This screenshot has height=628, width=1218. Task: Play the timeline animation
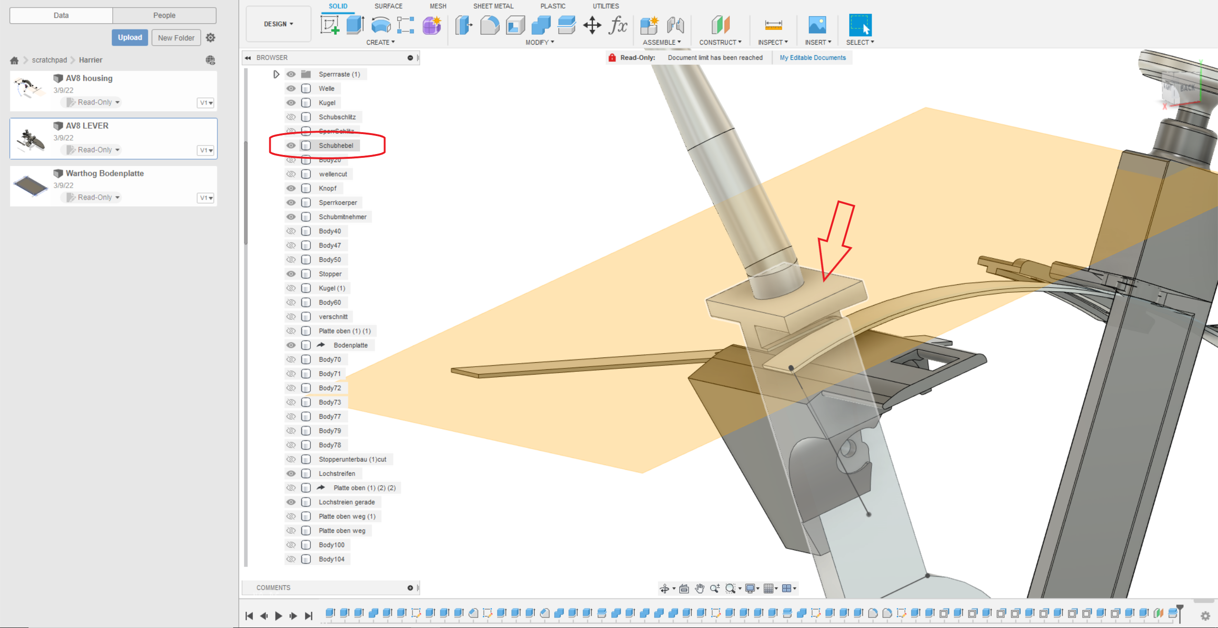pyautogui.click(x=278, y=616)
